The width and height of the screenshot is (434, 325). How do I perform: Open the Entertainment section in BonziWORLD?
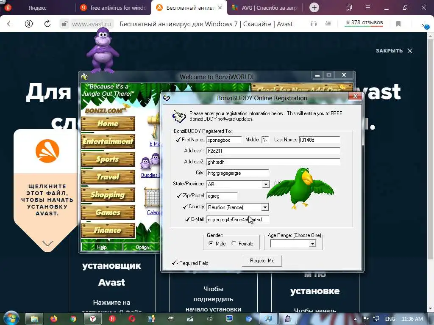coord(108,141)
